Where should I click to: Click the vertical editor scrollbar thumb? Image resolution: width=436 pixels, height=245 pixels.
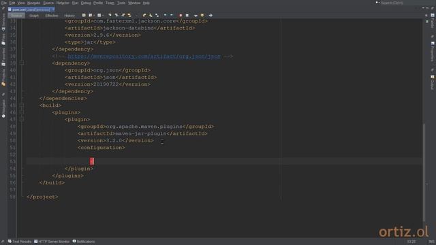tap(424, 172)
